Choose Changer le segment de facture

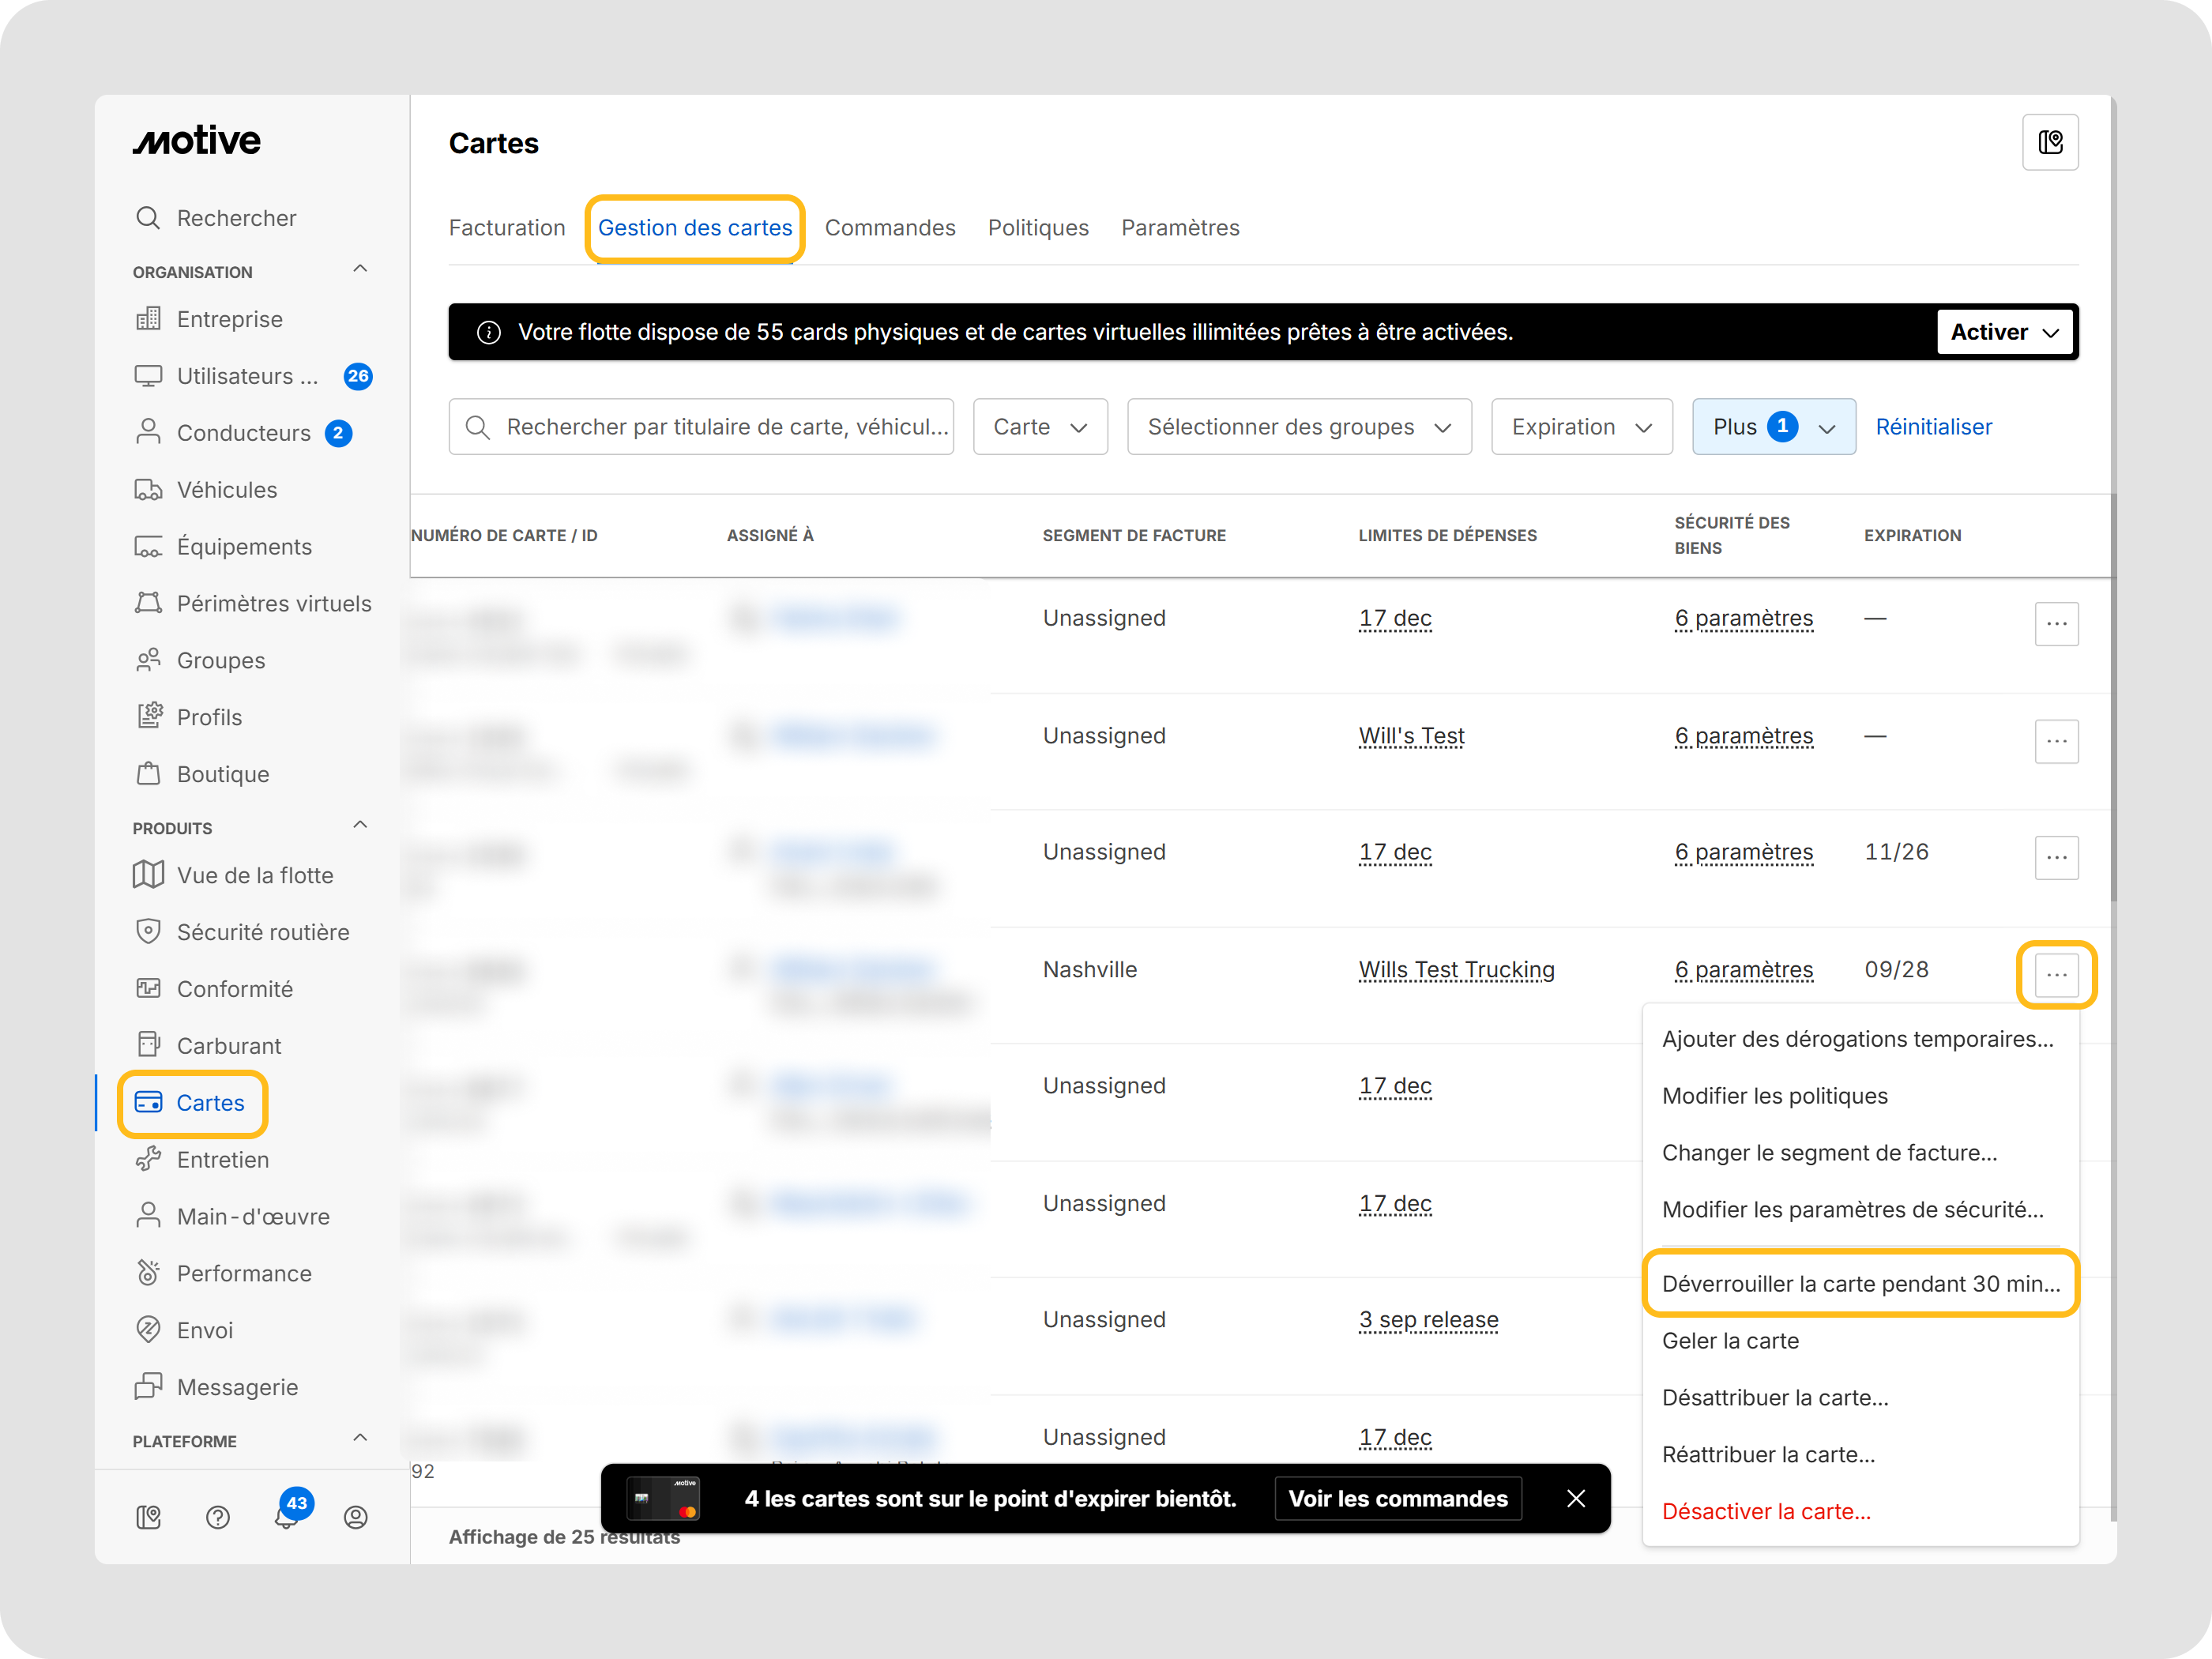[x=1860, y=1154]
